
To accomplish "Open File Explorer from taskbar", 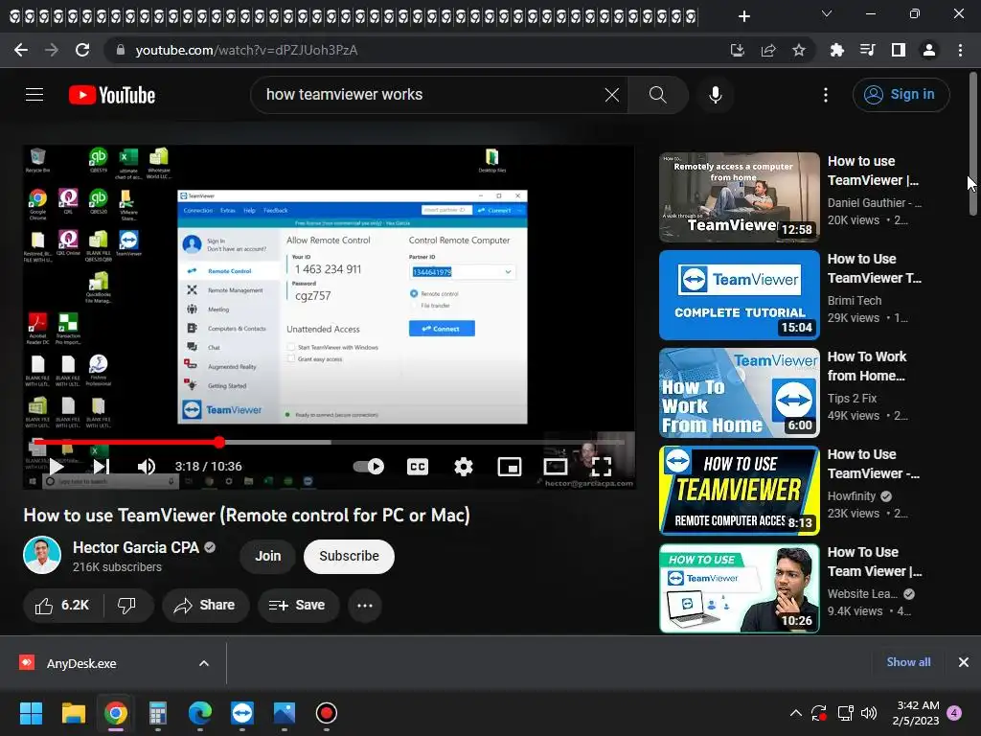I will [73, 713].
